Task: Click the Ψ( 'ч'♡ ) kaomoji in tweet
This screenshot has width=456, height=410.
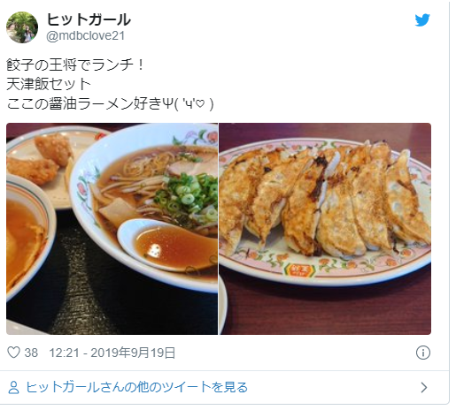Action: (188, 103)
